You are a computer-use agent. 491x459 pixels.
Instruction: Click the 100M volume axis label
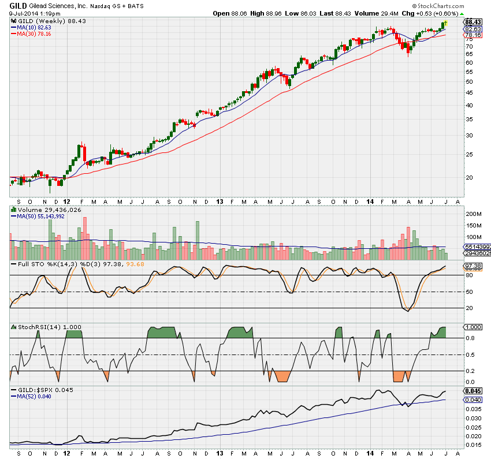[x=474, y=237]
